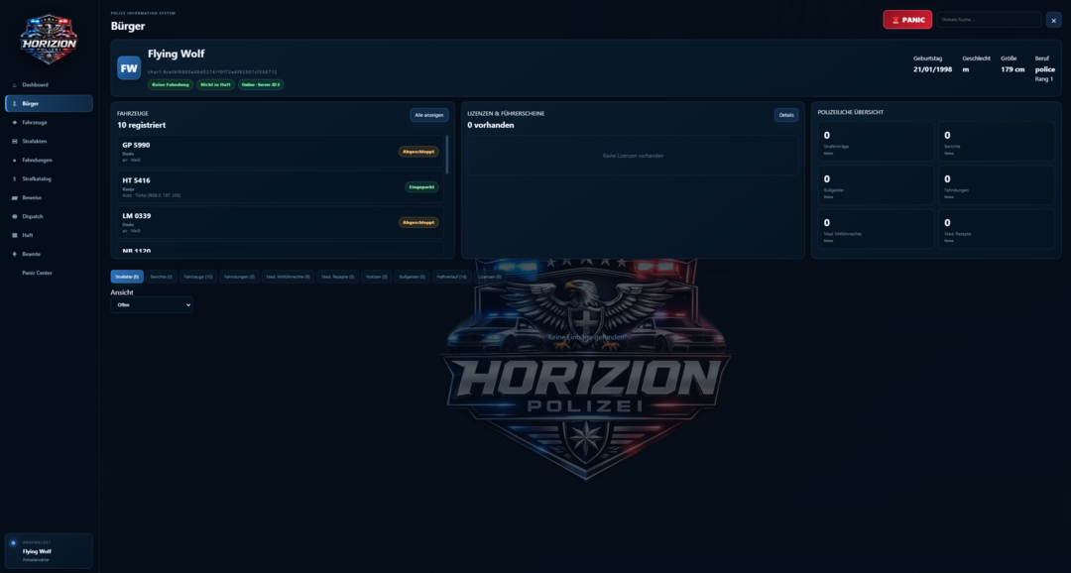Image resolution: width=1071 pixels, height=573 pixels.
Task: Select vehicle row LM 0339
Action: coord(281,223)
